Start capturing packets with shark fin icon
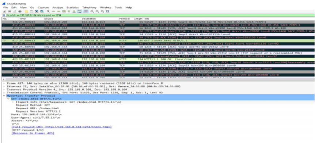 click(4, 11)
